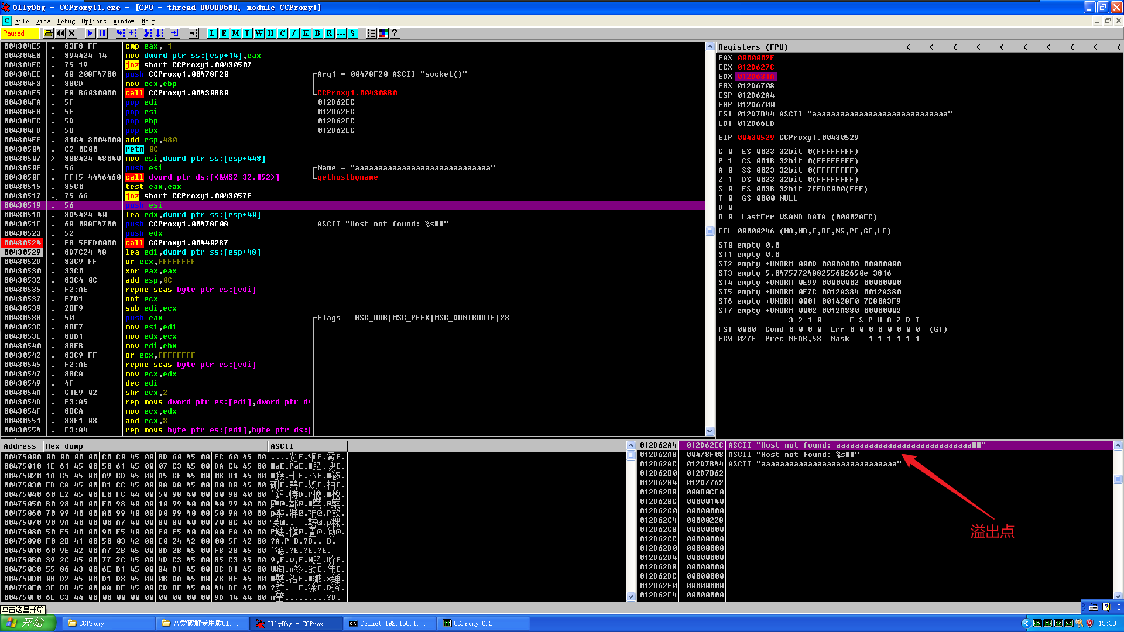
Task: Click the dump pane scroll down arrow
Action: click(630, 596)
